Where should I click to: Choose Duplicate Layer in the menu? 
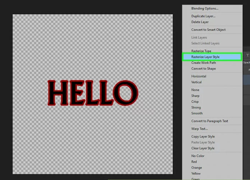click(203, 16)
